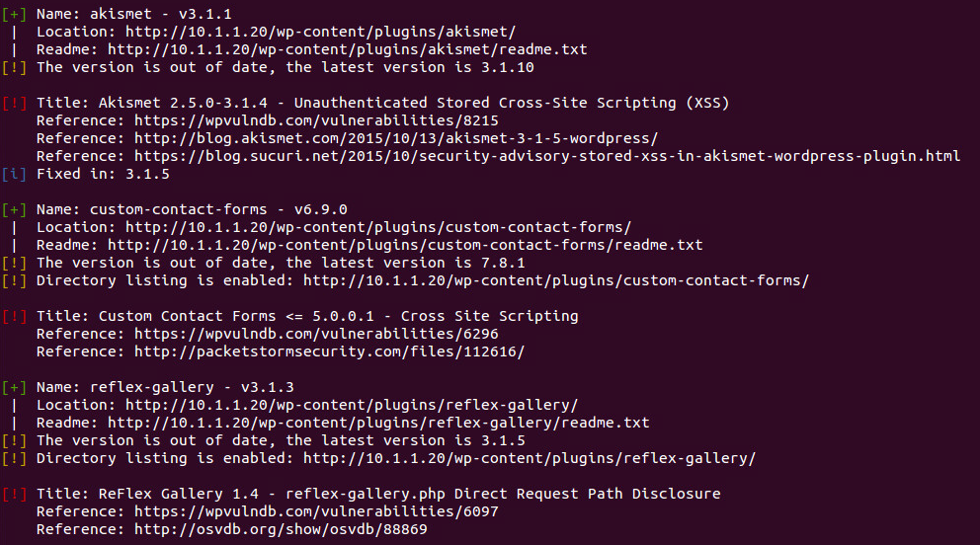
Task: Open reflex-gallery directory listing URL
Action: pos(530,458)
